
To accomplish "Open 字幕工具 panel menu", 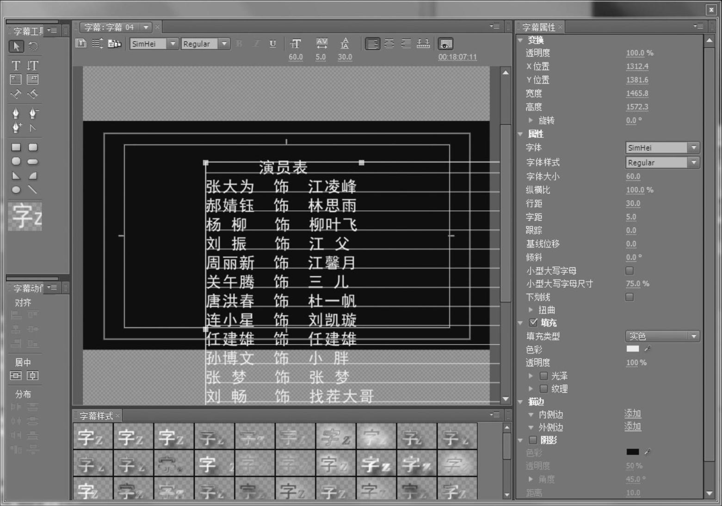I will pyautogui.click(x=52, y=31).
